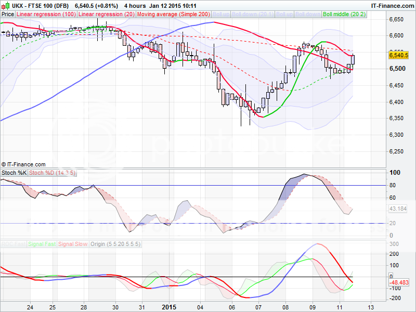Select the Stoch %D (14 3 5) label
Image resolution: width=416 pixels, height=312 pixels.
(51, 172)
